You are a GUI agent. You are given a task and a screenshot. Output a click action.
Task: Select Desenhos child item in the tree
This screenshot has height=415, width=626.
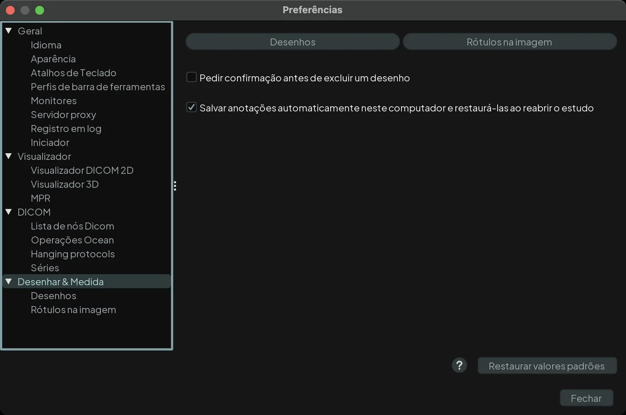click(x=54, y=296)
